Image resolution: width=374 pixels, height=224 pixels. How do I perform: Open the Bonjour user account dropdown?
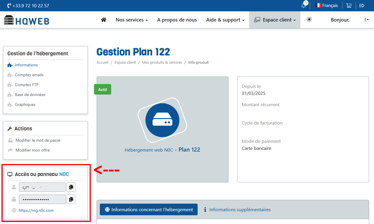tap(350, 20)
